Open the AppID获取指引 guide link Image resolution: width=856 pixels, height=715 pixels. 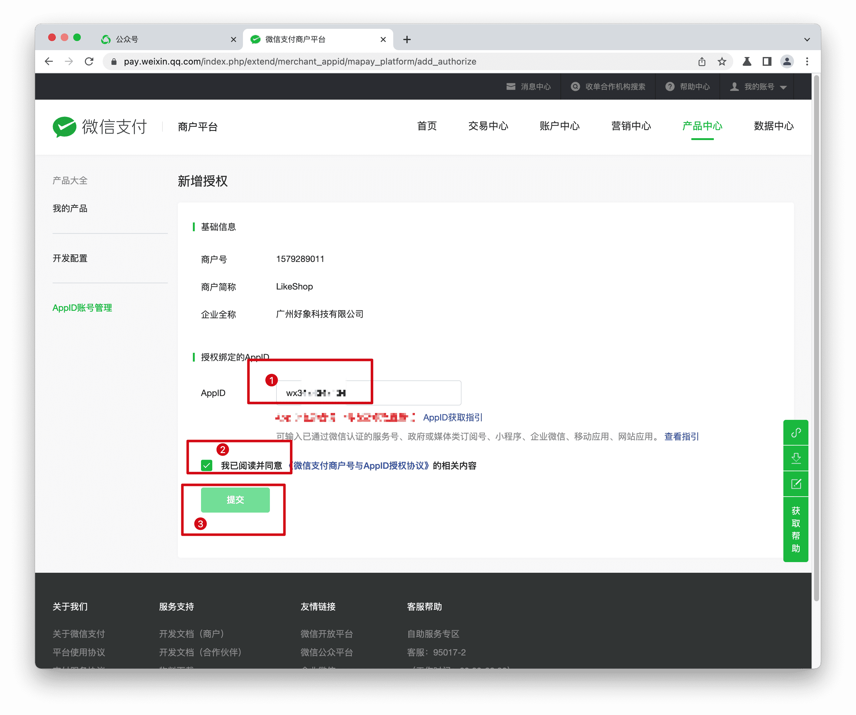coord(452,417)
